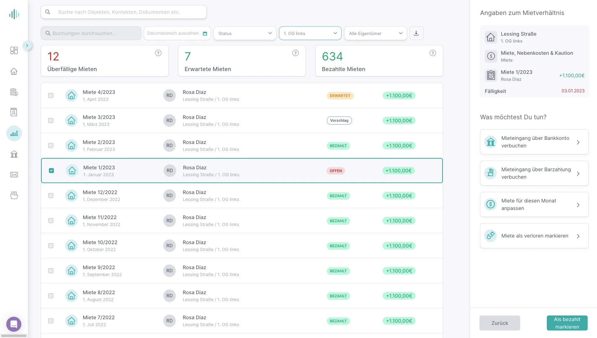Check the Miete 2/2023 checkbox
This screenshot has height=338, width=597.
tap(51, 146)
